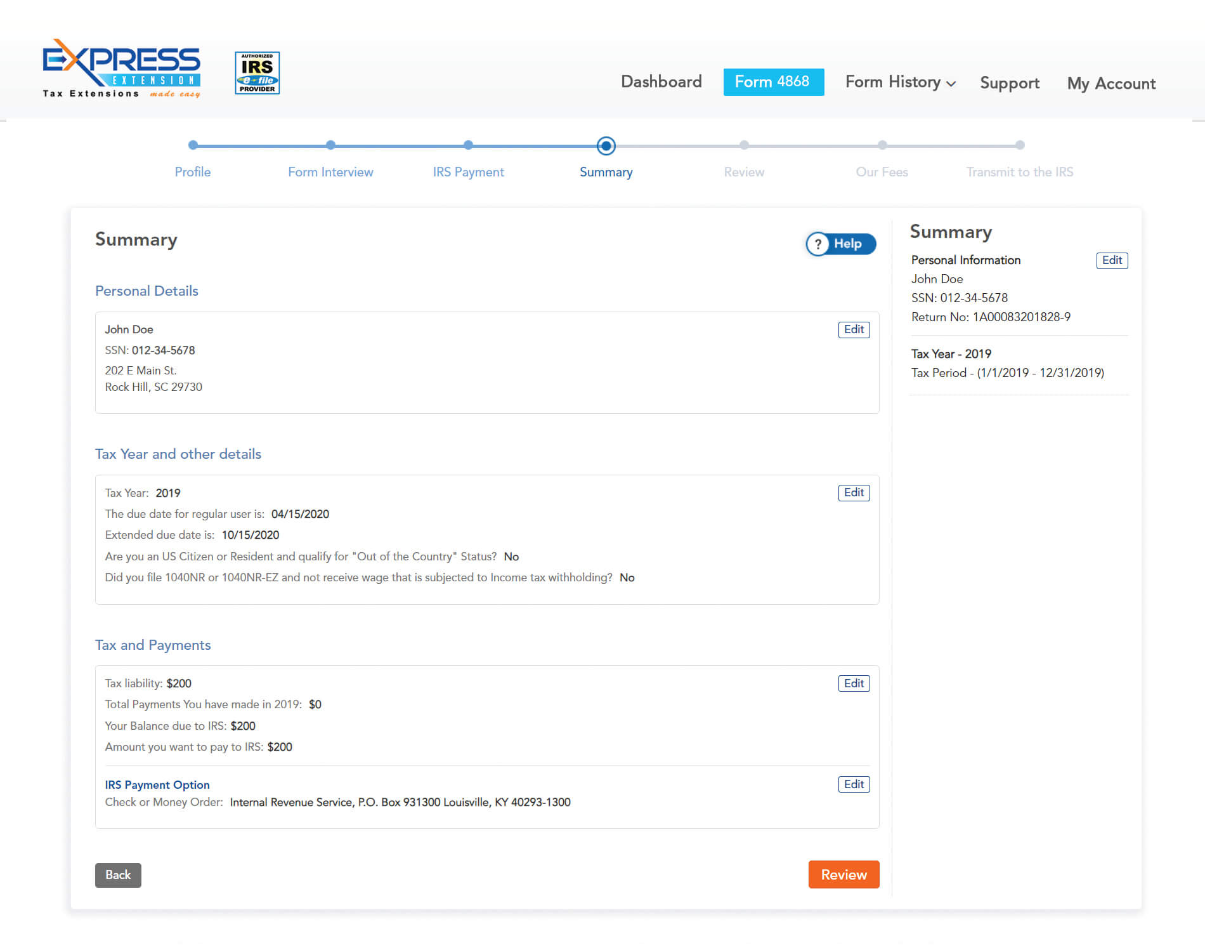Viewport: 1205px width, 950px height.
Task: Select the Review step in progress bar
Action: (744, 145)
